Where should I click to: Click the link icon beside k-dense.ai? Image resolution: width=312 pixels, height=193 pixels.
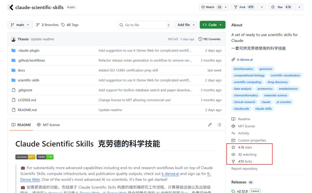(x=233, y=59)
